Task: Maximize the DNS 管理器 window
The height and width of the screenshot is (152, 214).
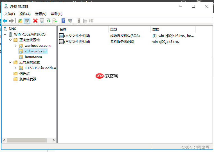Action: coord(193,6)
